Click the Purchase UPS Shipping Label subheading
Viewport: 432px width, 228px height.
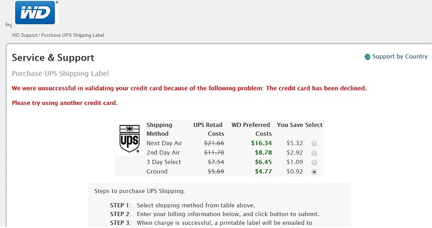click(x=60, y=74)
